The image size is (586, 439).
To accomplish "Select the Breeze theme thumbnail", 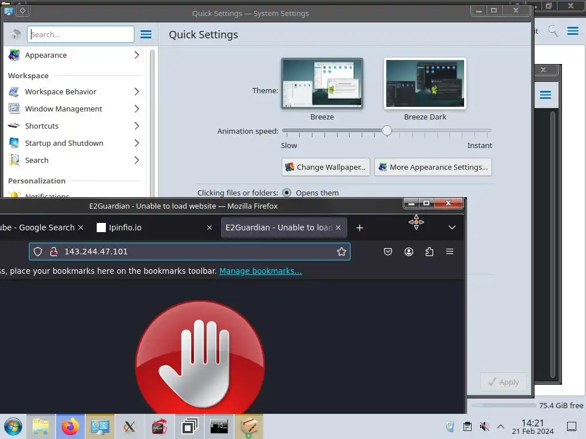I will tap(322, 83).
